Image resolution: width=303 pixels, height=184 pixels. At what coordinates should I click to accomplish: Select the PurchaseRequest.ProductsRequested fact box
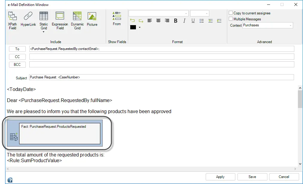pyautogui.click(x=60, y=134)
